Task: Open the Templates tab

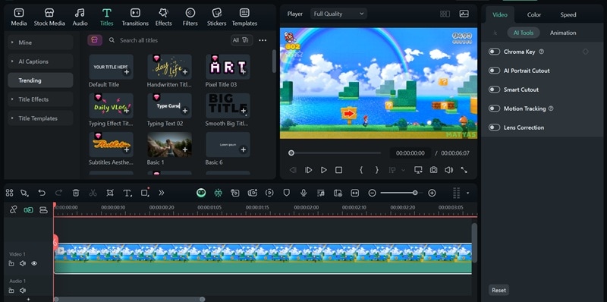Action: (x=244, y=17)
